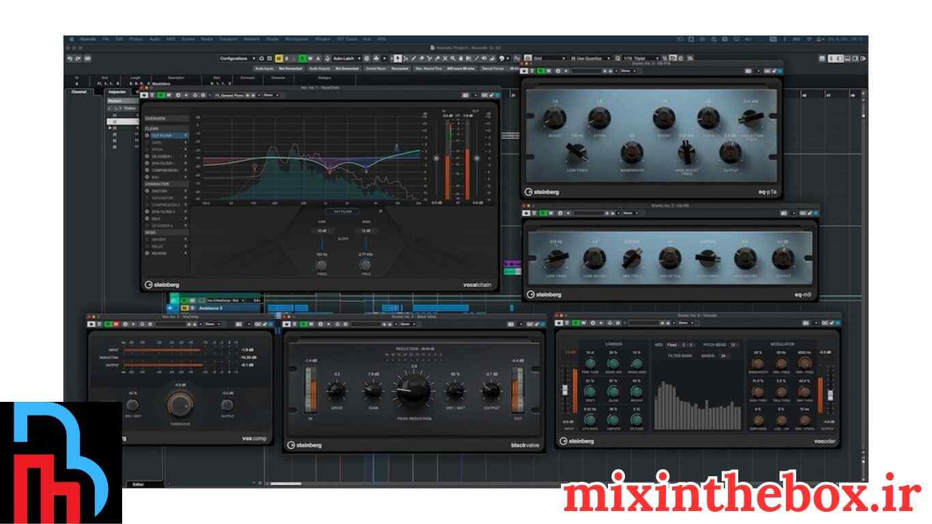Switch to the Channel tab
Image resolution: width=932 pixels, height=524 pixels.
pyautogui.click(x=78, y=91)
